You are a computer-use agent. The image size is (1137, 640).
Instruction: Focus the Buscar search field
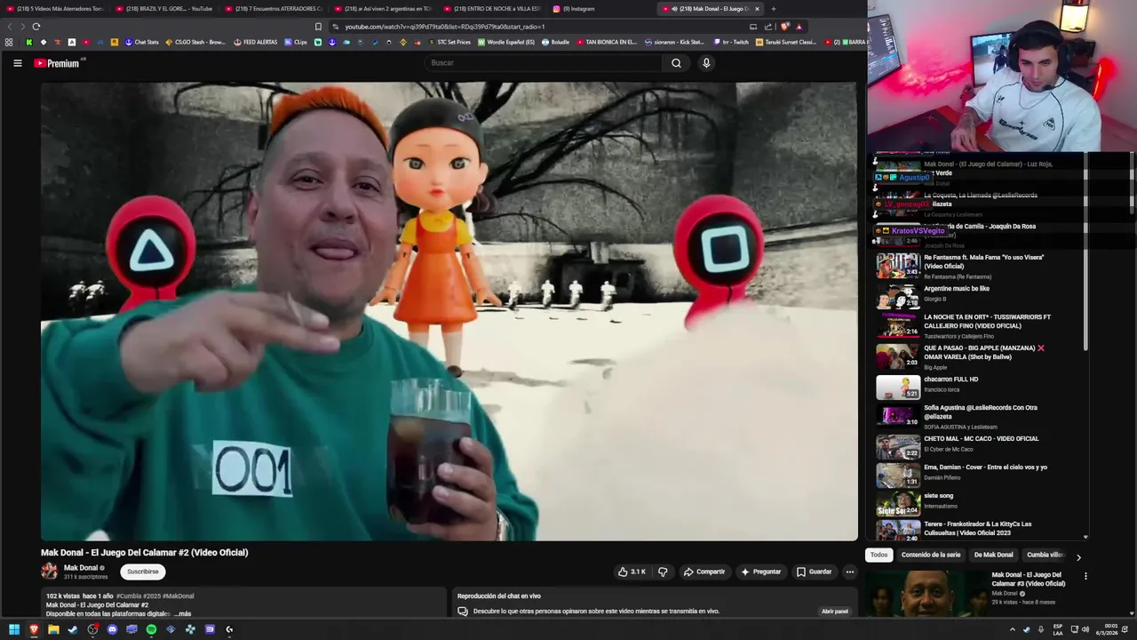[x=543, y=63]
